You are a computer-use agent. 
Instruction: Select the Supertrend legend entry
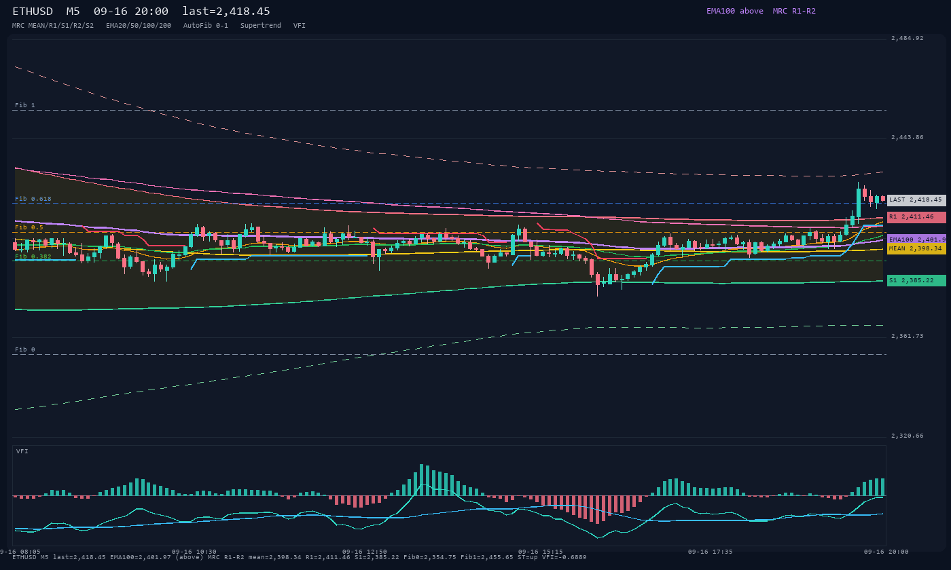261,25
